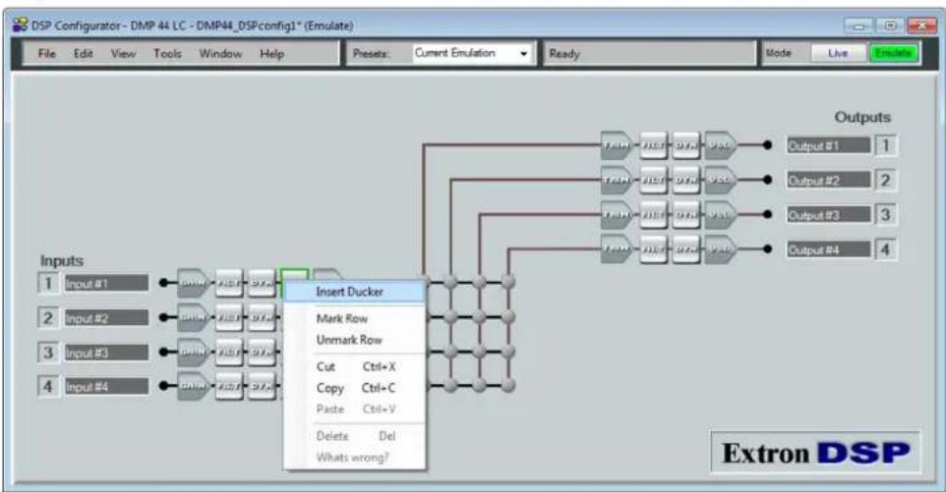
Task: Open the Input #2 DYN dynamics block
Action: pyautogui.click(x=262, y=317)
